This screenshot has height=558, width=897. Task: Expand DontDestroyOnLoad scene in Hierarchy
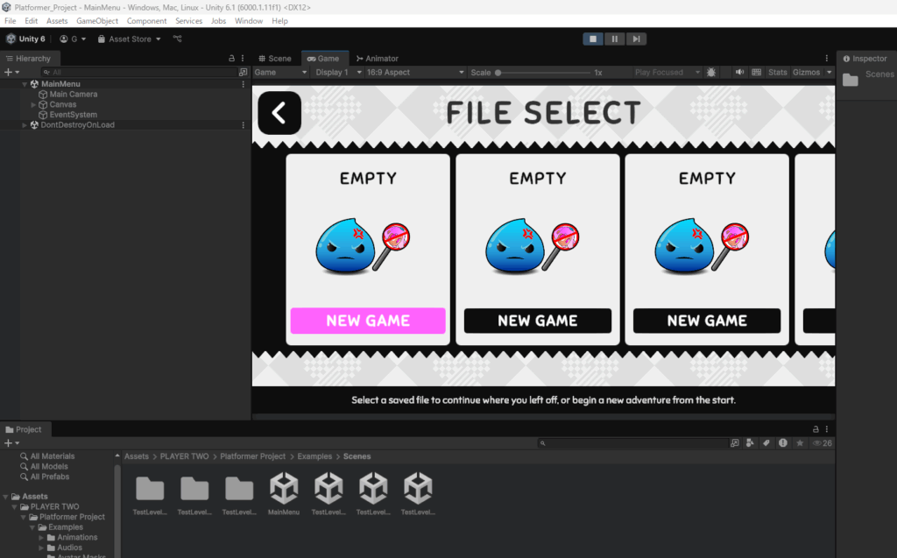(25, 125)
